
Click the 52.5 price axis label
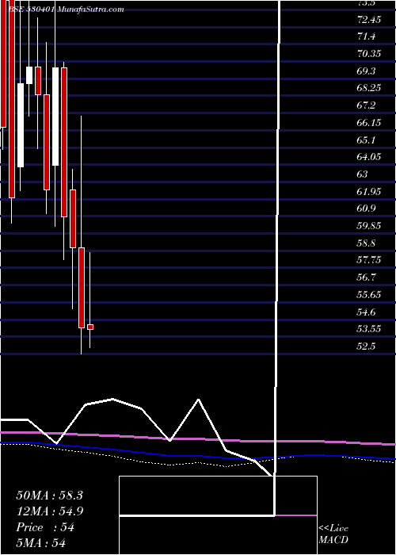click(x=366, y=347)
